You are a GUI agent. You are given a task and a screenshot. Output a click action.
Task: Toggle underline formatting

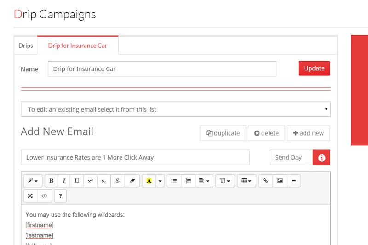click(77, 181)
